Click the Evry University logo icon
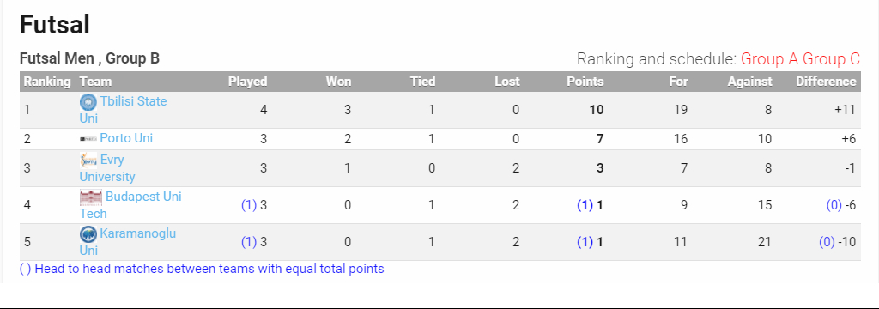The width and height of the screenshot is (879, 309). pyautogui.click(x=88, y=161)
